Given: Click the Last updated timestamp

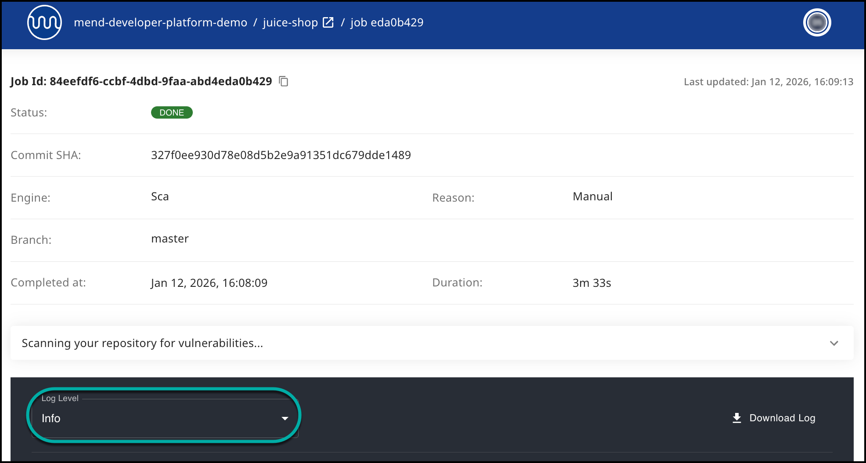Looking at the screenshot, I should click(x=768, y=82).
